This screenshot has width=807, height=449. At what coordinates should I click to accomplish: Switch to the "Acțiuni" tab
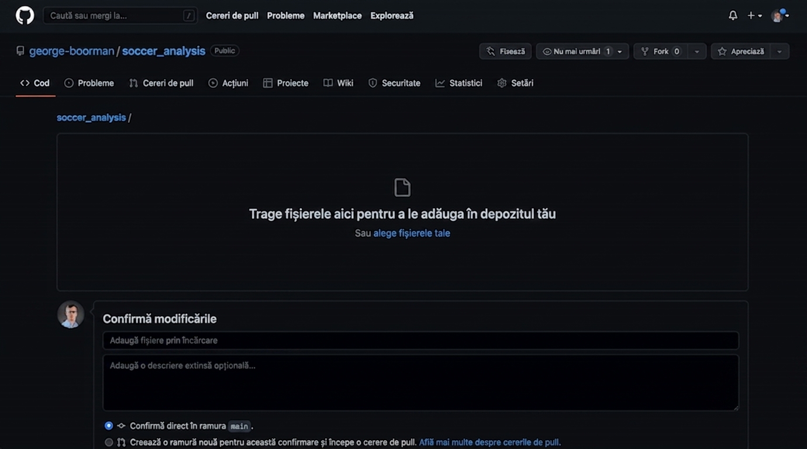point(228,83)
